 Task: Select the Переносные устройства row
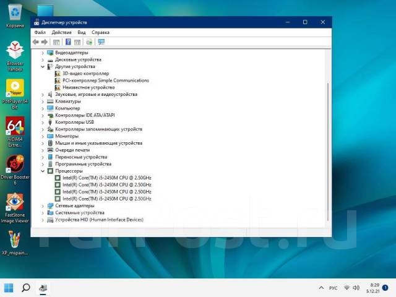pyautogui.click(x=81, y=157)
